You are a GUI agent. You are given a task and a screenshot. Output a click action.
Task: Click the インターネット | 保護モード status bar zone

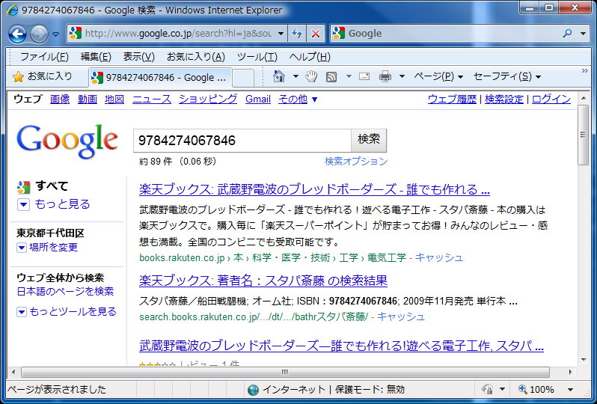[326, 390]
